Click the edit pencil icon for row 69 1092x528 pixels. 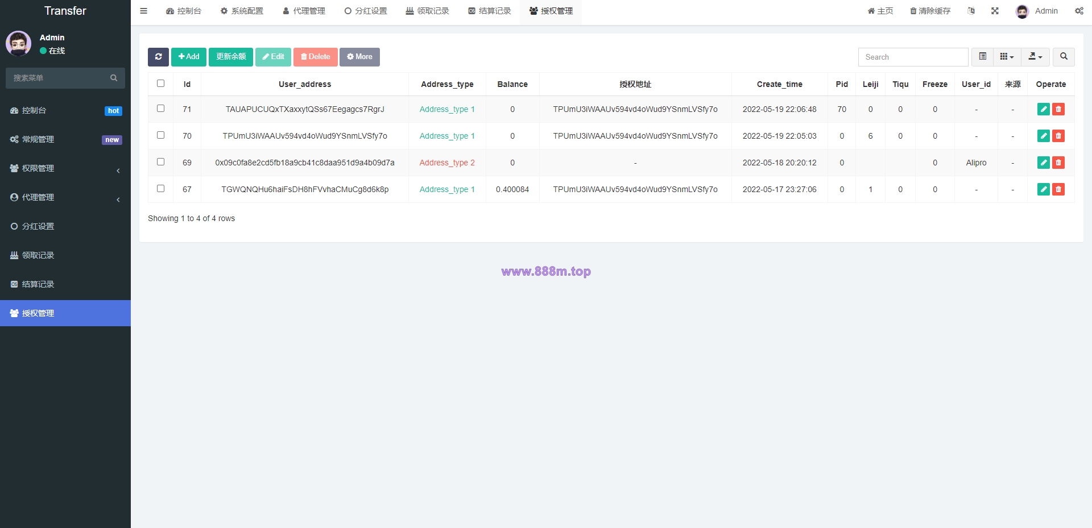point(1043,163)
